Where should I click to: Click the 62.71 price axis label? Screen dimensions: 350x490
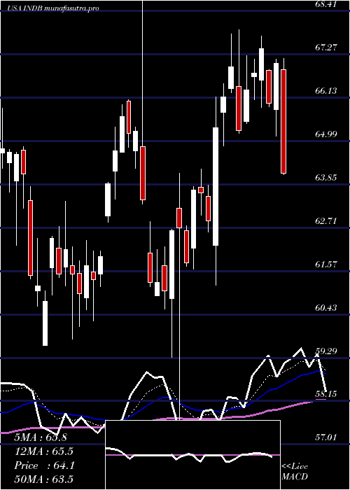[327, 221]
